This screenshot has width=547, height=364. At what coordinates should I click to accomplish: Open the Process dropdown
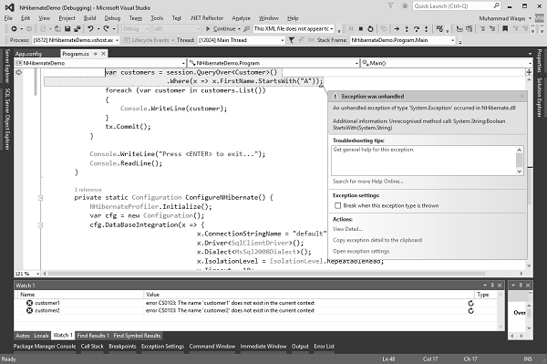tap(117, 40)
